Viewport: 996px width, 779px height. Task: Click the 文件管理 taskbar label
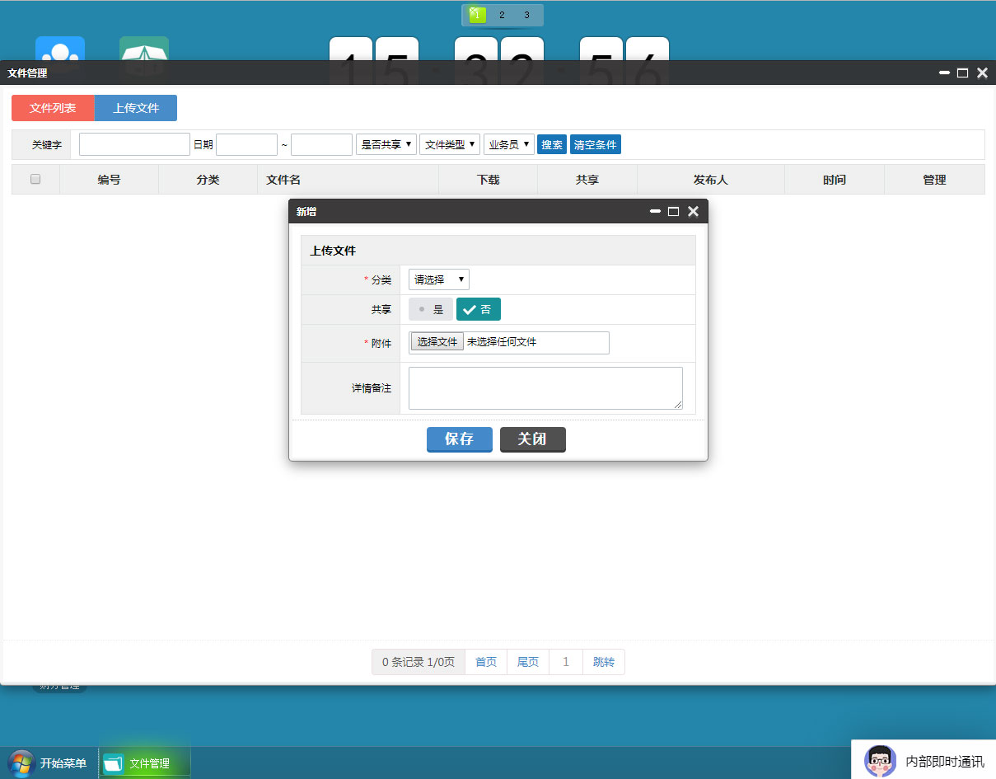pyautogui.click(x=149, y=763)
